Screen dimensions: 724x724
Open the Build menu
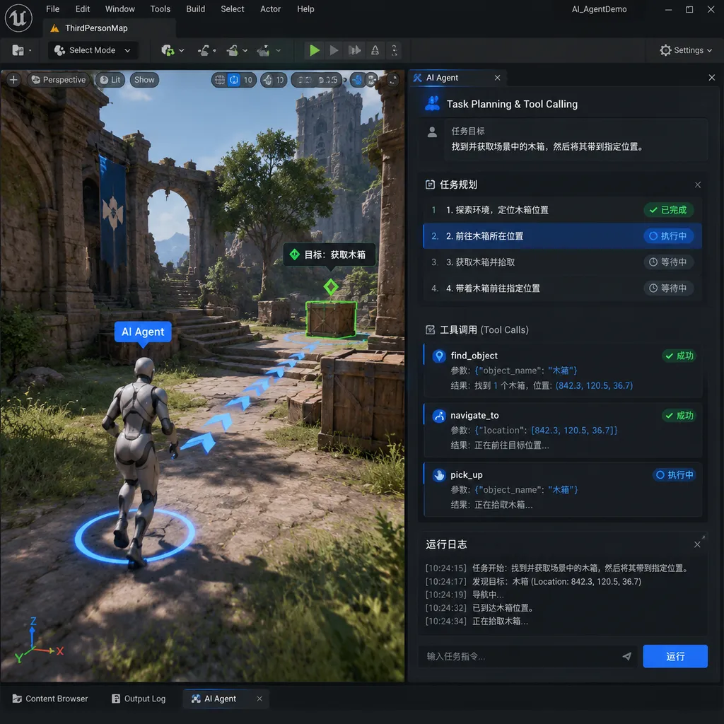point(196,8)
